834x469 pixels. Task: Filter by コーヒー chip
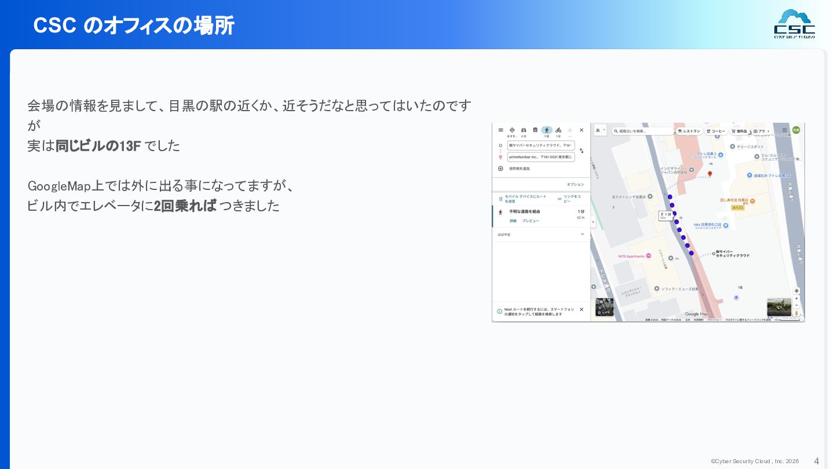[x=716, y=131]
